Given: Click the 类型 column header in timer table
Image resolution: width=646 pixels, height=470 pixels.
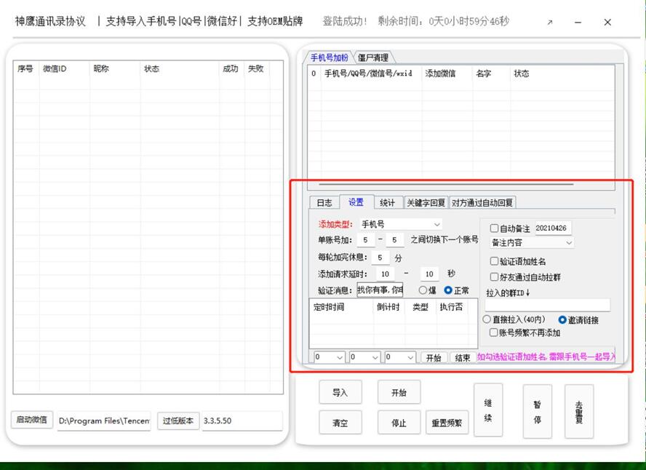Looking at the screenshot, I should (420, 307).
